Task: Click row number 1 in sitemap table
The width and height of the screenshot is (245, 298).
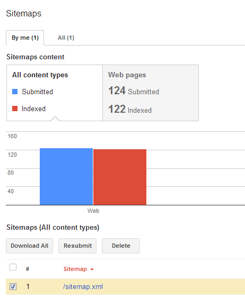Action: 28,286
